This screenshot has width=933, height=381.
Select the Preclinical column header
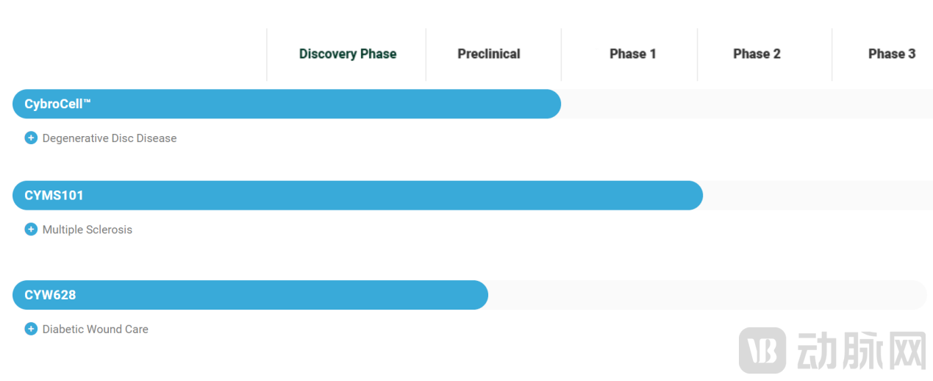[x=489, y=54]
